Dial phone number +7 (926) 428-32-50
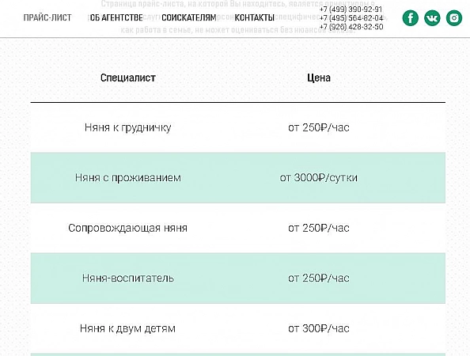Viewport: 470px width, 356px height. (351, 27)
